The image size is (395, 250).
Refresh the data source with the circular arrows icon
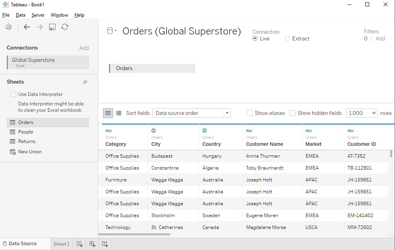[65, 27]
